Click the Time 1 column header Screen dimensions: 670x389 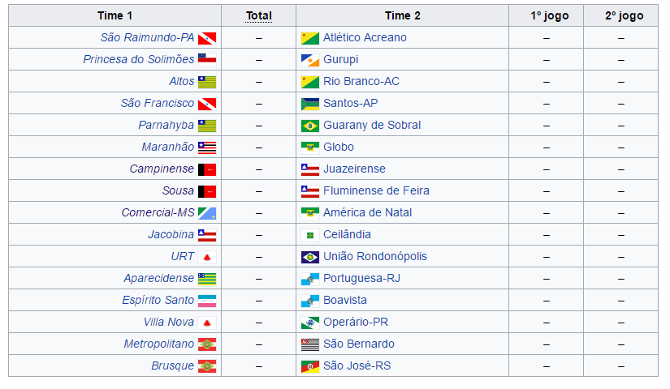coord(115,15)
